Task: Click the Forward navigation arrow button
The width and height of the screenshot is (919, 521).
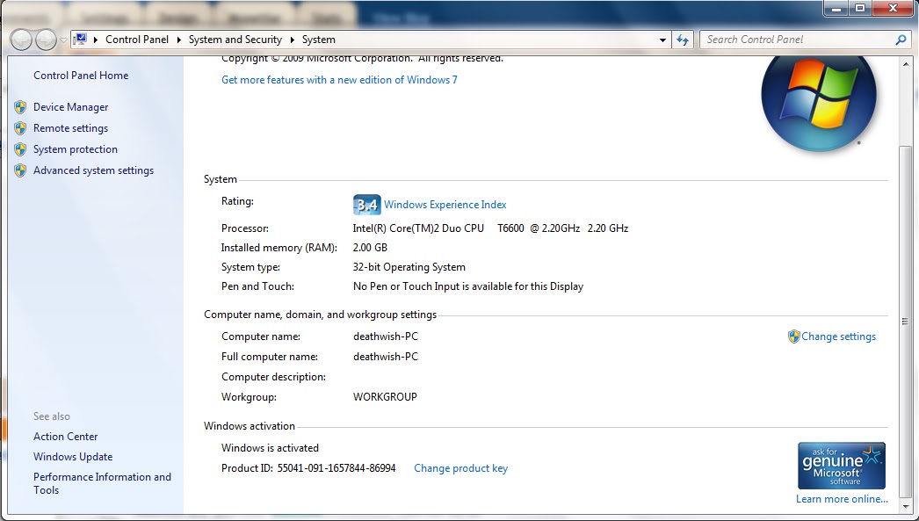Action: (47, 40)
